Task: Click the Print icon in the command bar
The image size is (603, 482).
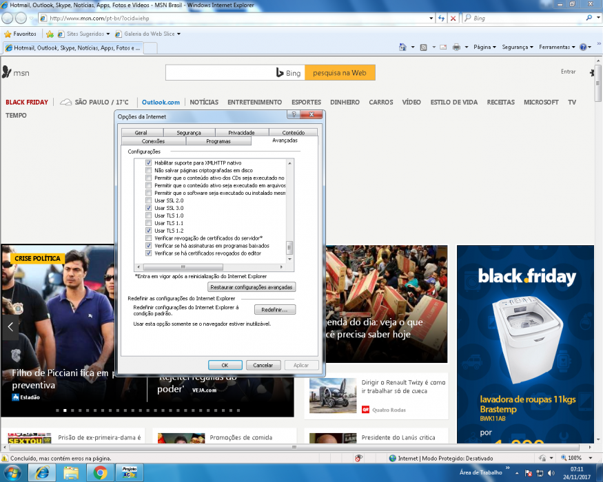Action: 456,48
